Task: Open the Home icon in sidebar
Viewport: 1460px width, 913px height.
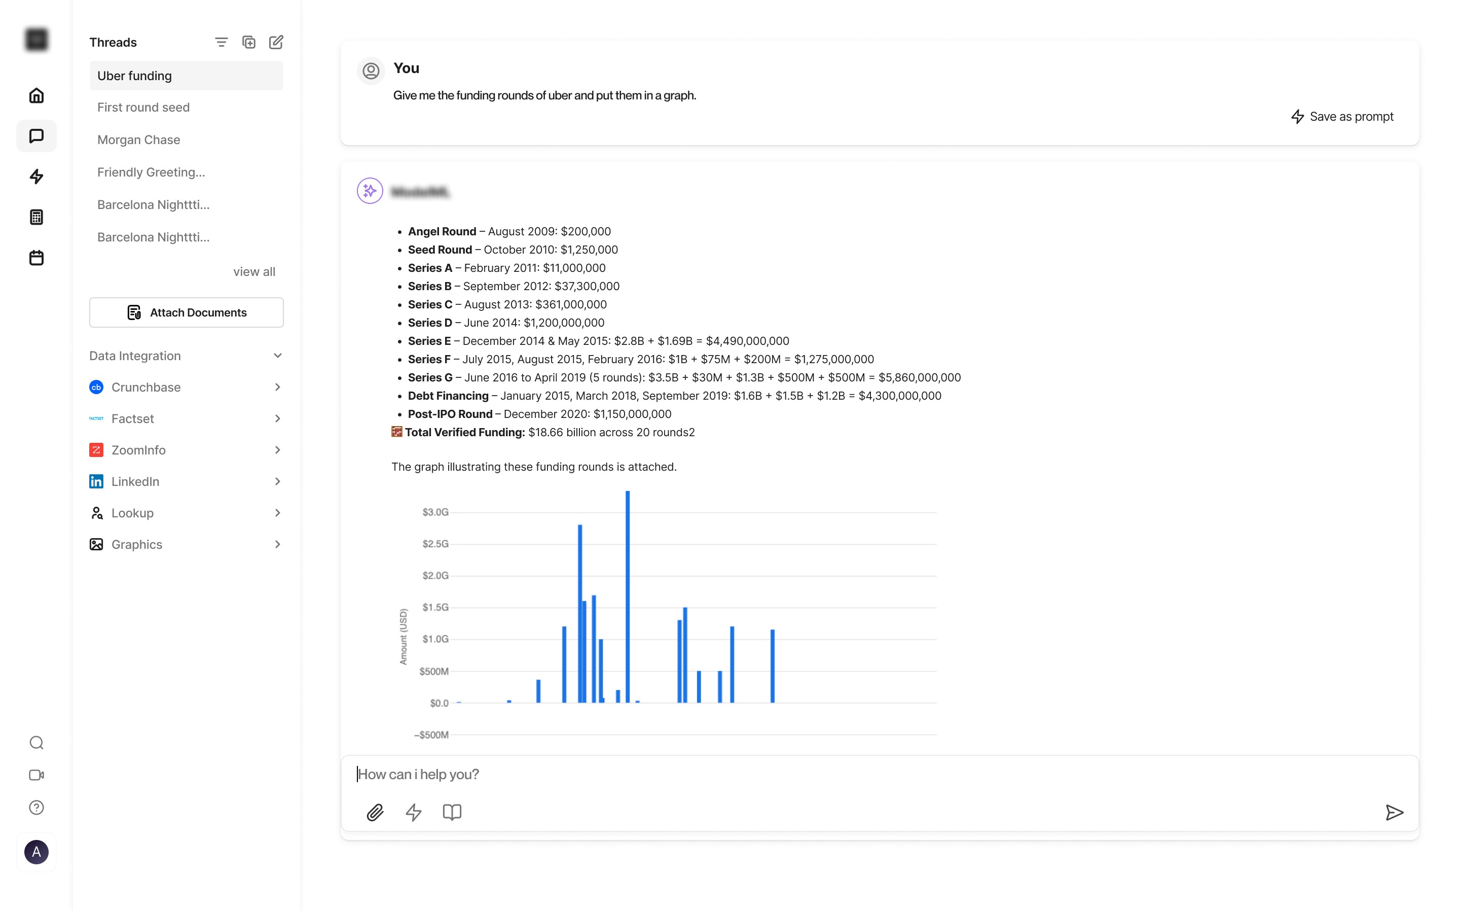Action: [x=36, y=95]
